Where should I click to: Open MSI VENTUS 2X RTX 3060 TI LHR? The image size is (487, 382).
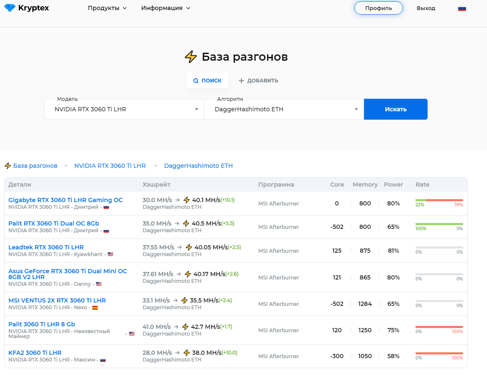coord(57,300)
